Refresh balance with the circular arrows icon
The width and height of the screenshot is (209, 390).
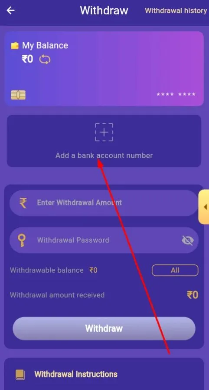45,60
